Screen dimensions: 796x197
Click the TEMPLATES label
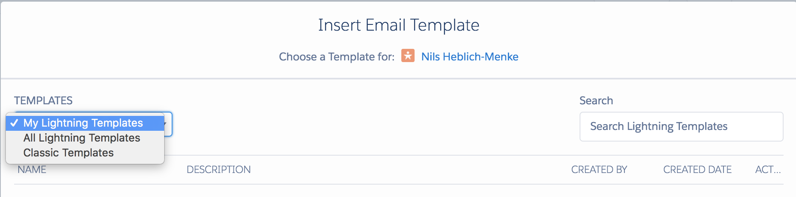point(43,101)
